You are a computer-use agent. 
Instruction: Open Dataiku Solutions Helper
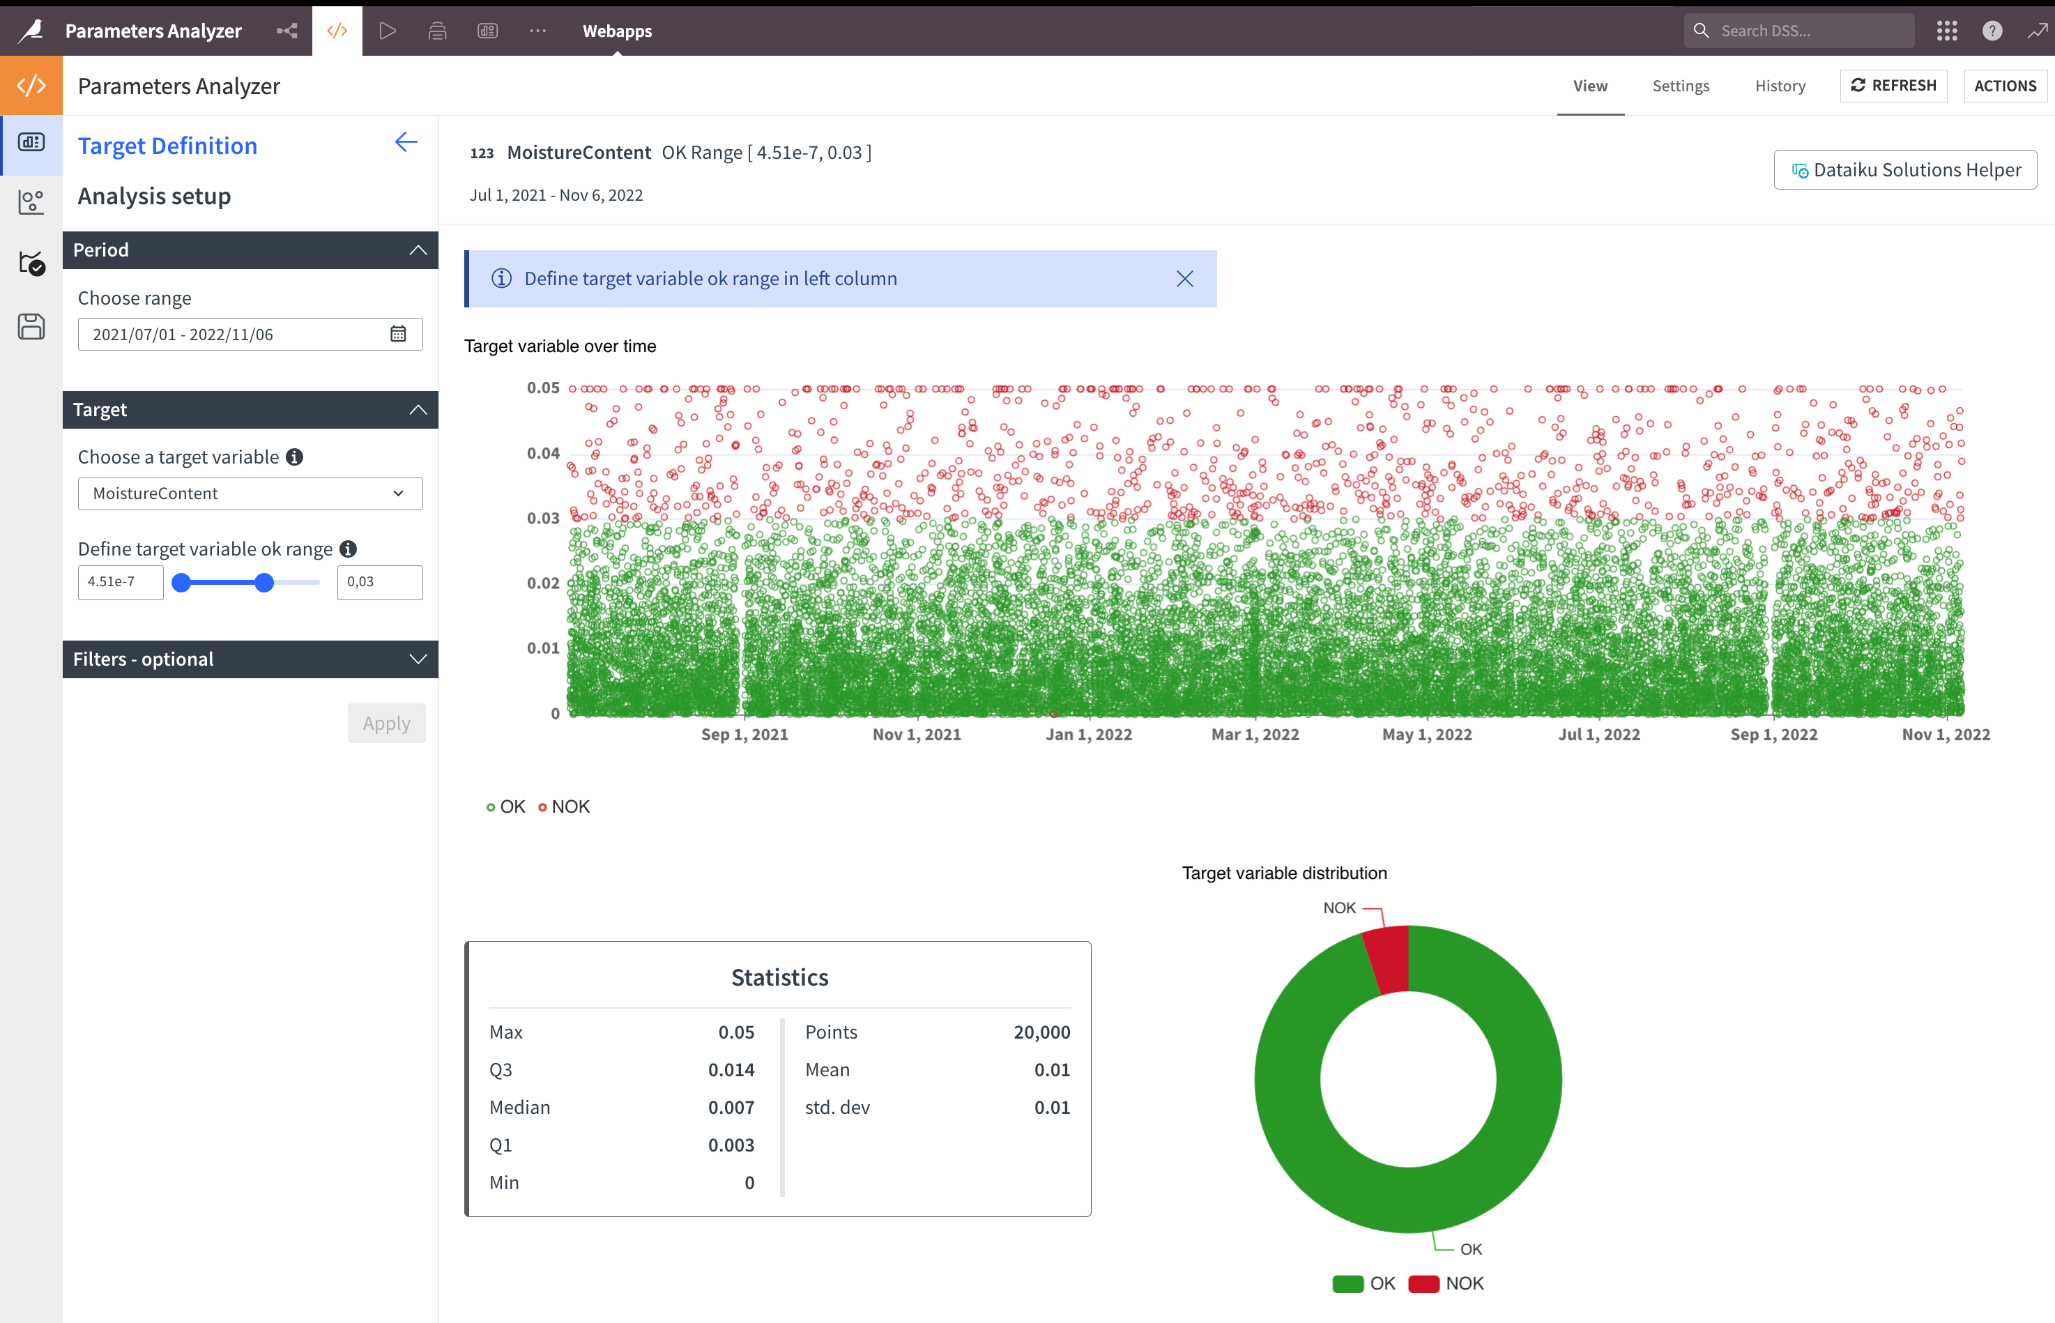pyautogui.click(x=1904, y=170)
